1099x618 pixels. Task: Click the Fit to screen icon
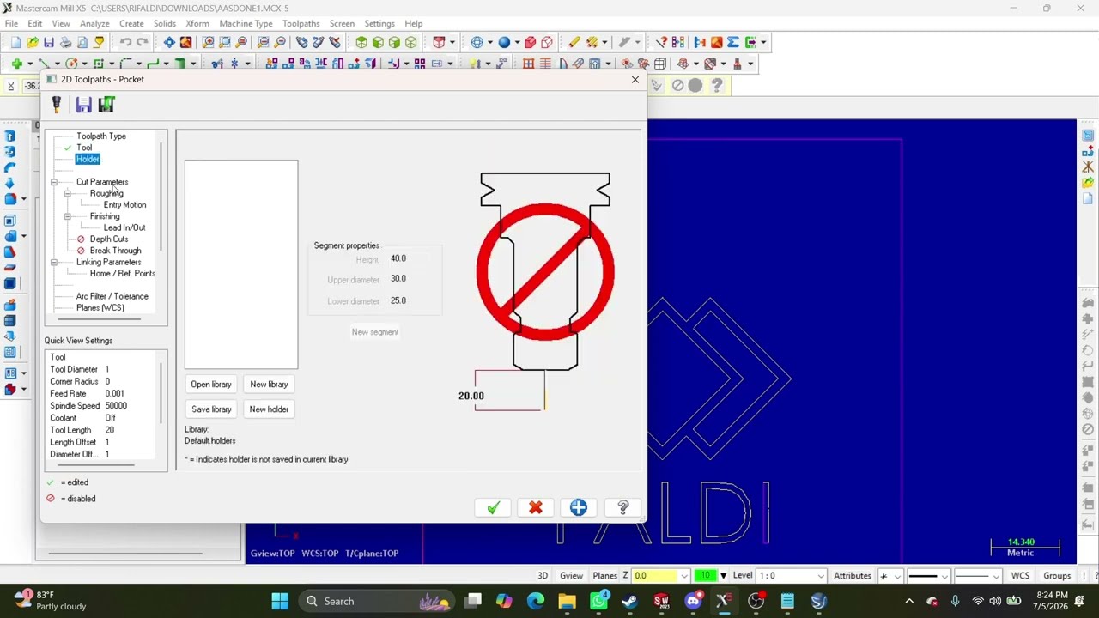169,42
